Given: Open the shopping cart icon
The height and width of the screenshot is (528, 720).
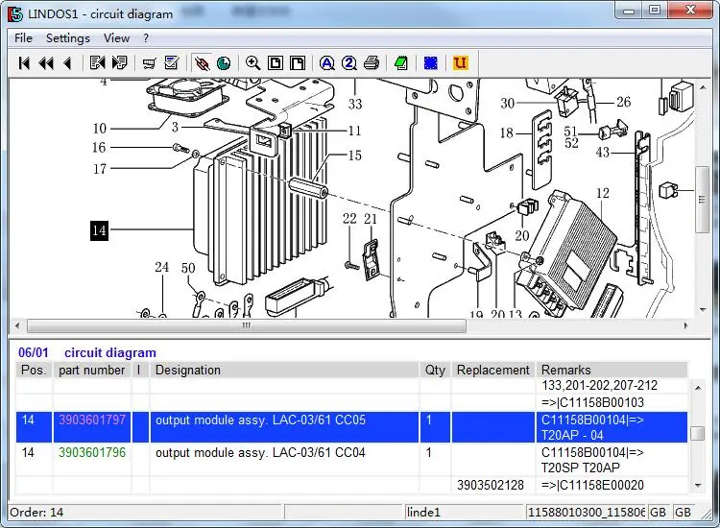Looking at the screenshot, I should click(149, 63).
